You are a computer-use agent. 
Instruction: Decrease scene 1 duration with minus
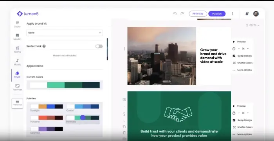click(x=239, y=49)
